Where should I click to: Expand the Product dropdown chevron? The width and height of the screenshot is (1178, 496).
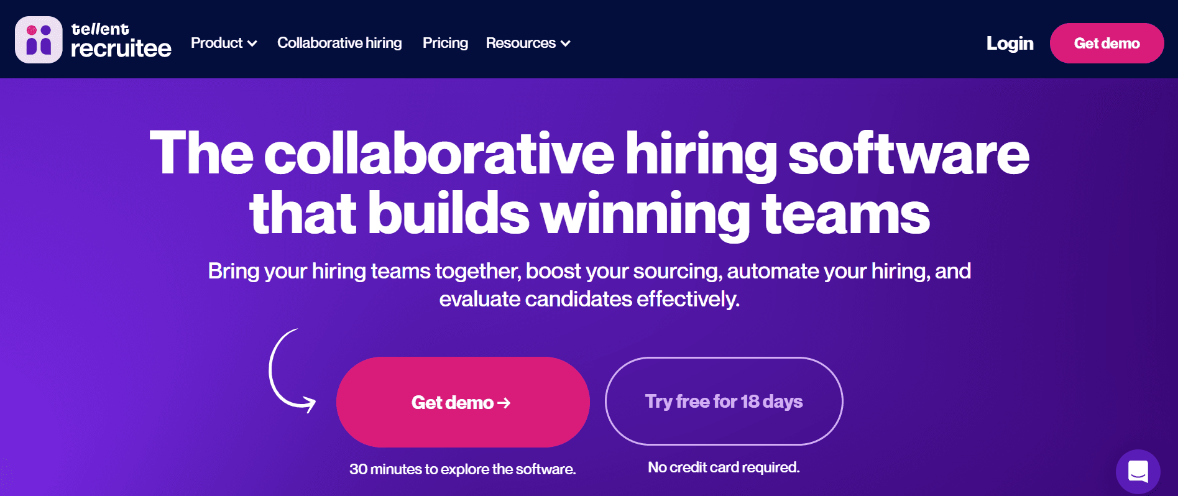click(252, 44)
